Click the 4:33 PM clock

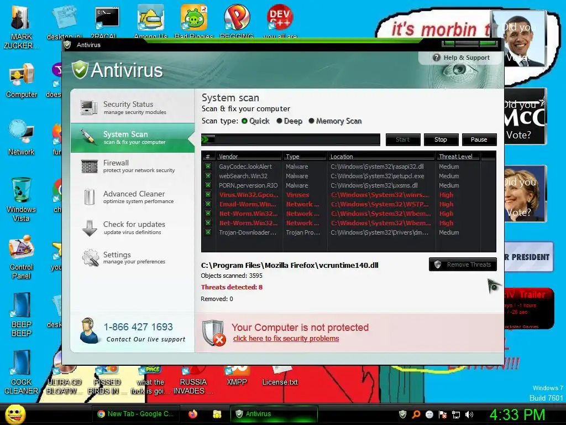click(517, 414)
